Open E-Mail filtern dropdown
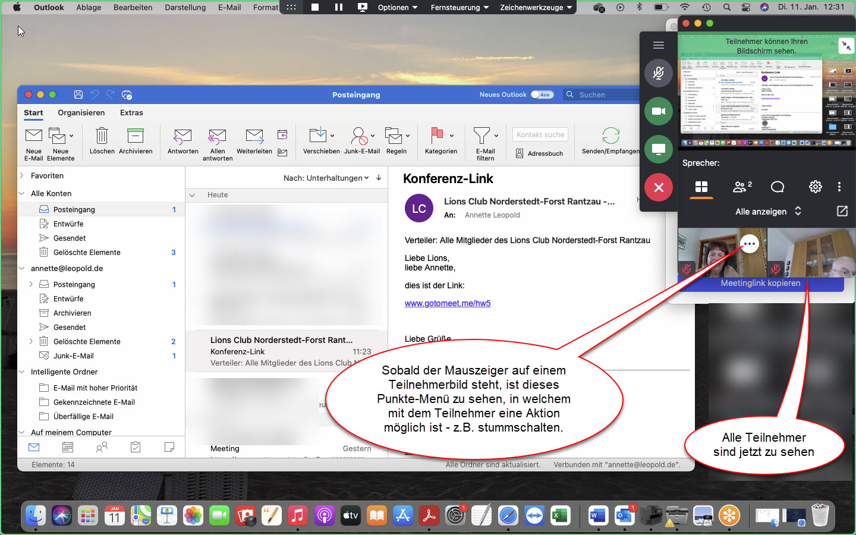 496,136
